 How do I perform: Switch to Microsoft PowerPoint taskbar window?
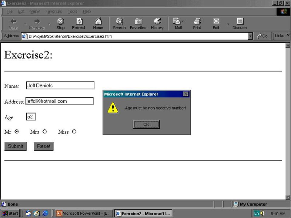tap(84, 213)
